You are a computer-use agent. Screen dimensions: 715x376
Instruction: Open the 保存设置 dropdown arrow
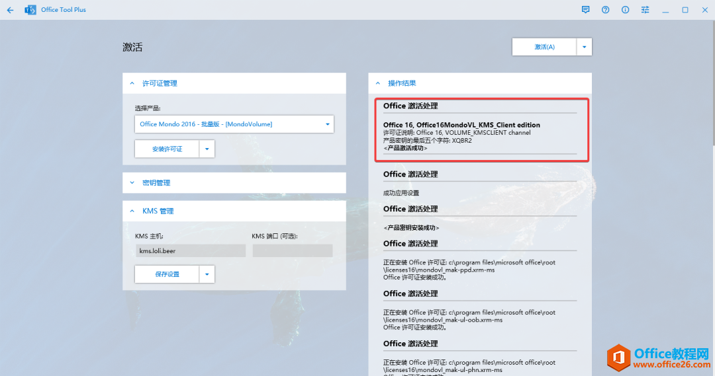pos(207,274)
